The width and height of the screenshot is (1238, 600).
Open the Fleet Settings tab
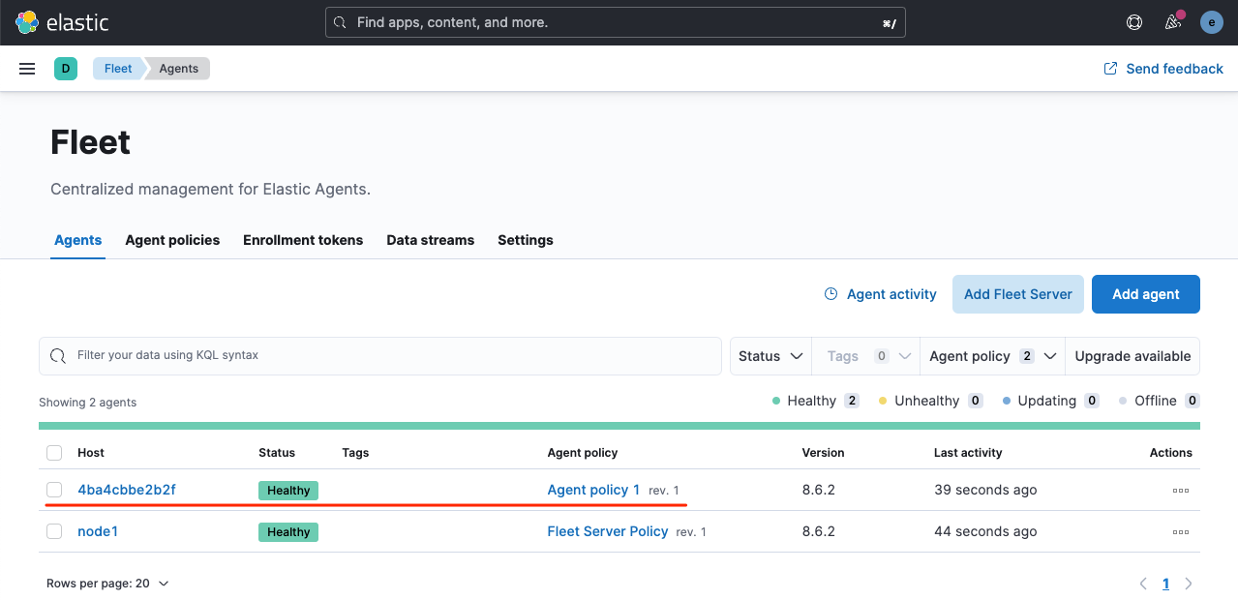[x=526, y=240]
